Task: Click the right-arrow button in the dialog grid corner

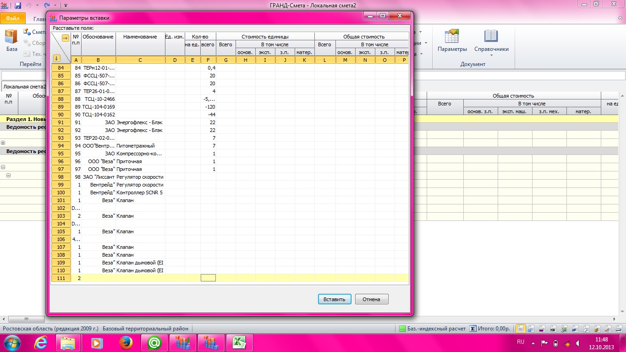Action: coord(66,38)
